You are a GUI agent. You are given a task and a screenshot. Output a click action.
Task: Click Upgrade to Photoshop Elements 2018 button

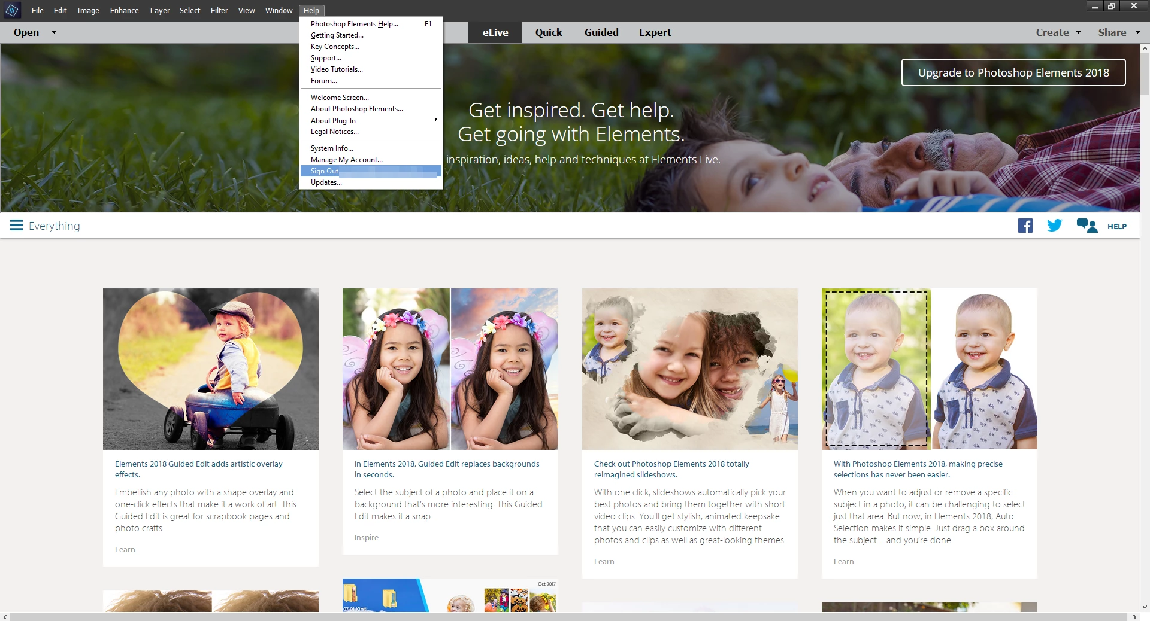pos(1013,72)
